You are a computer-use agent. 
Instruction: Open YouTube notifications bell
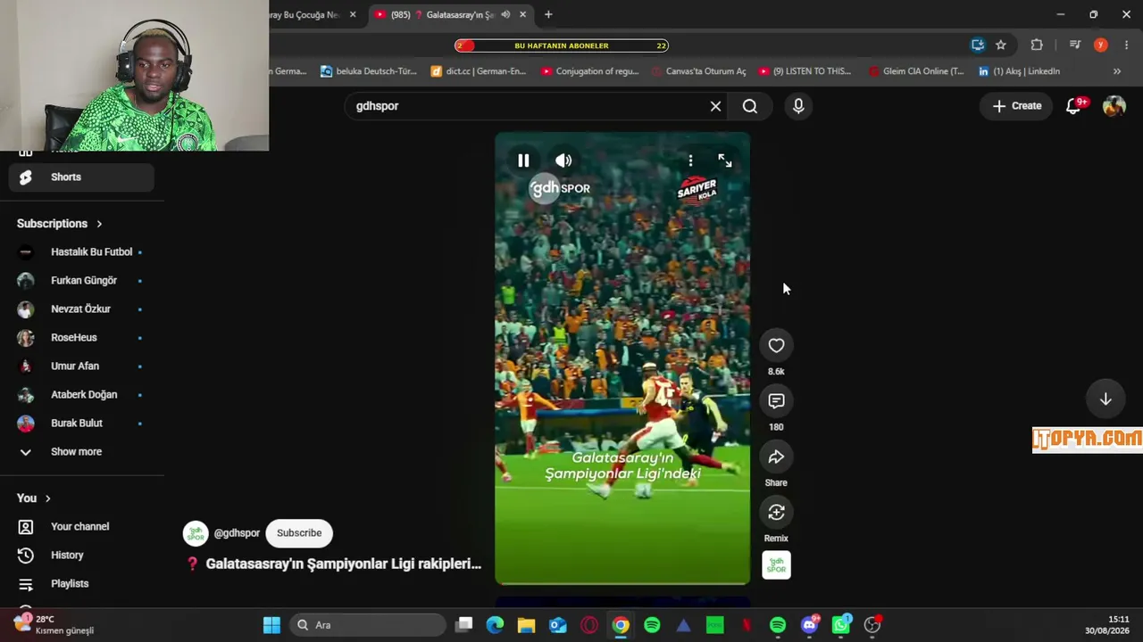tap(1074, 106)
